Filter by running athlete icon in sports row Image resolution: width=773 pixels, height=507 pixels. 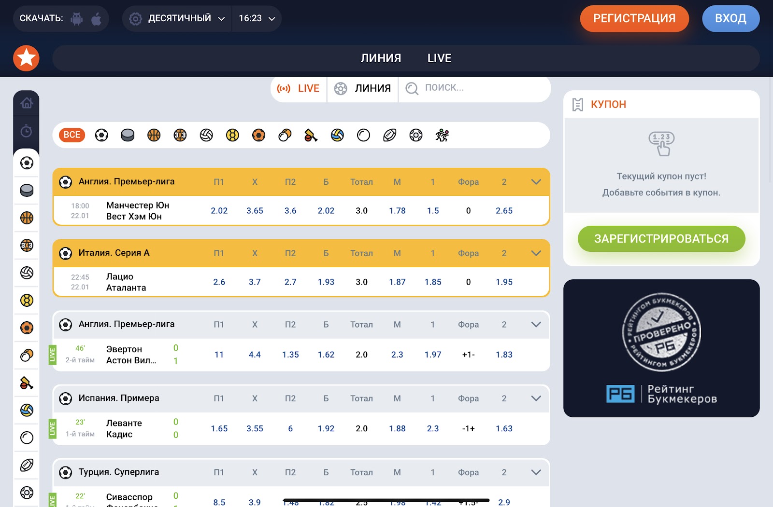[442, 135]
